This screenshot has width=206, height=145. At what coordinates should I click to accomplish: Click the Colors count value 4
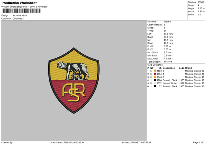coord(198,5)
